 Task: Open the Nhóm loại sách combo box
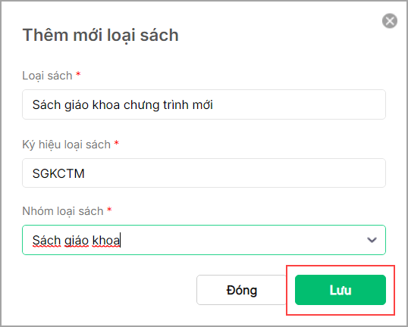click(204, 240)
